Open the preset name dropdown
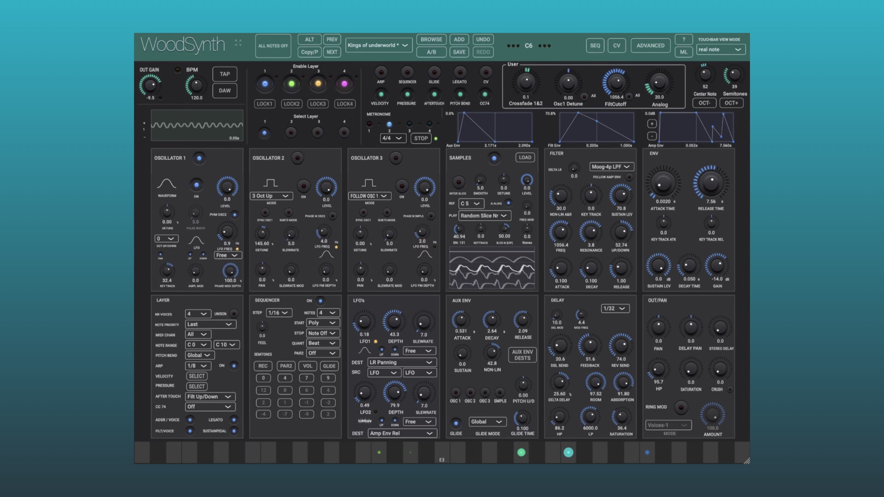This screenshot has height=497, width=884. [x=378, y=45]
